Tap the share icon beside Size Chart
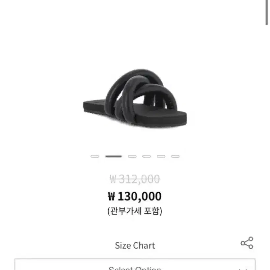 point(247,243)
